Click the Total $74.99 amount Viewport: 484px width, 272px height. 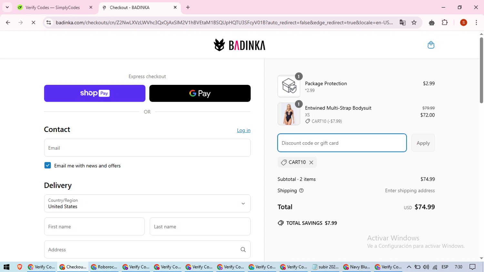[425, 207]
